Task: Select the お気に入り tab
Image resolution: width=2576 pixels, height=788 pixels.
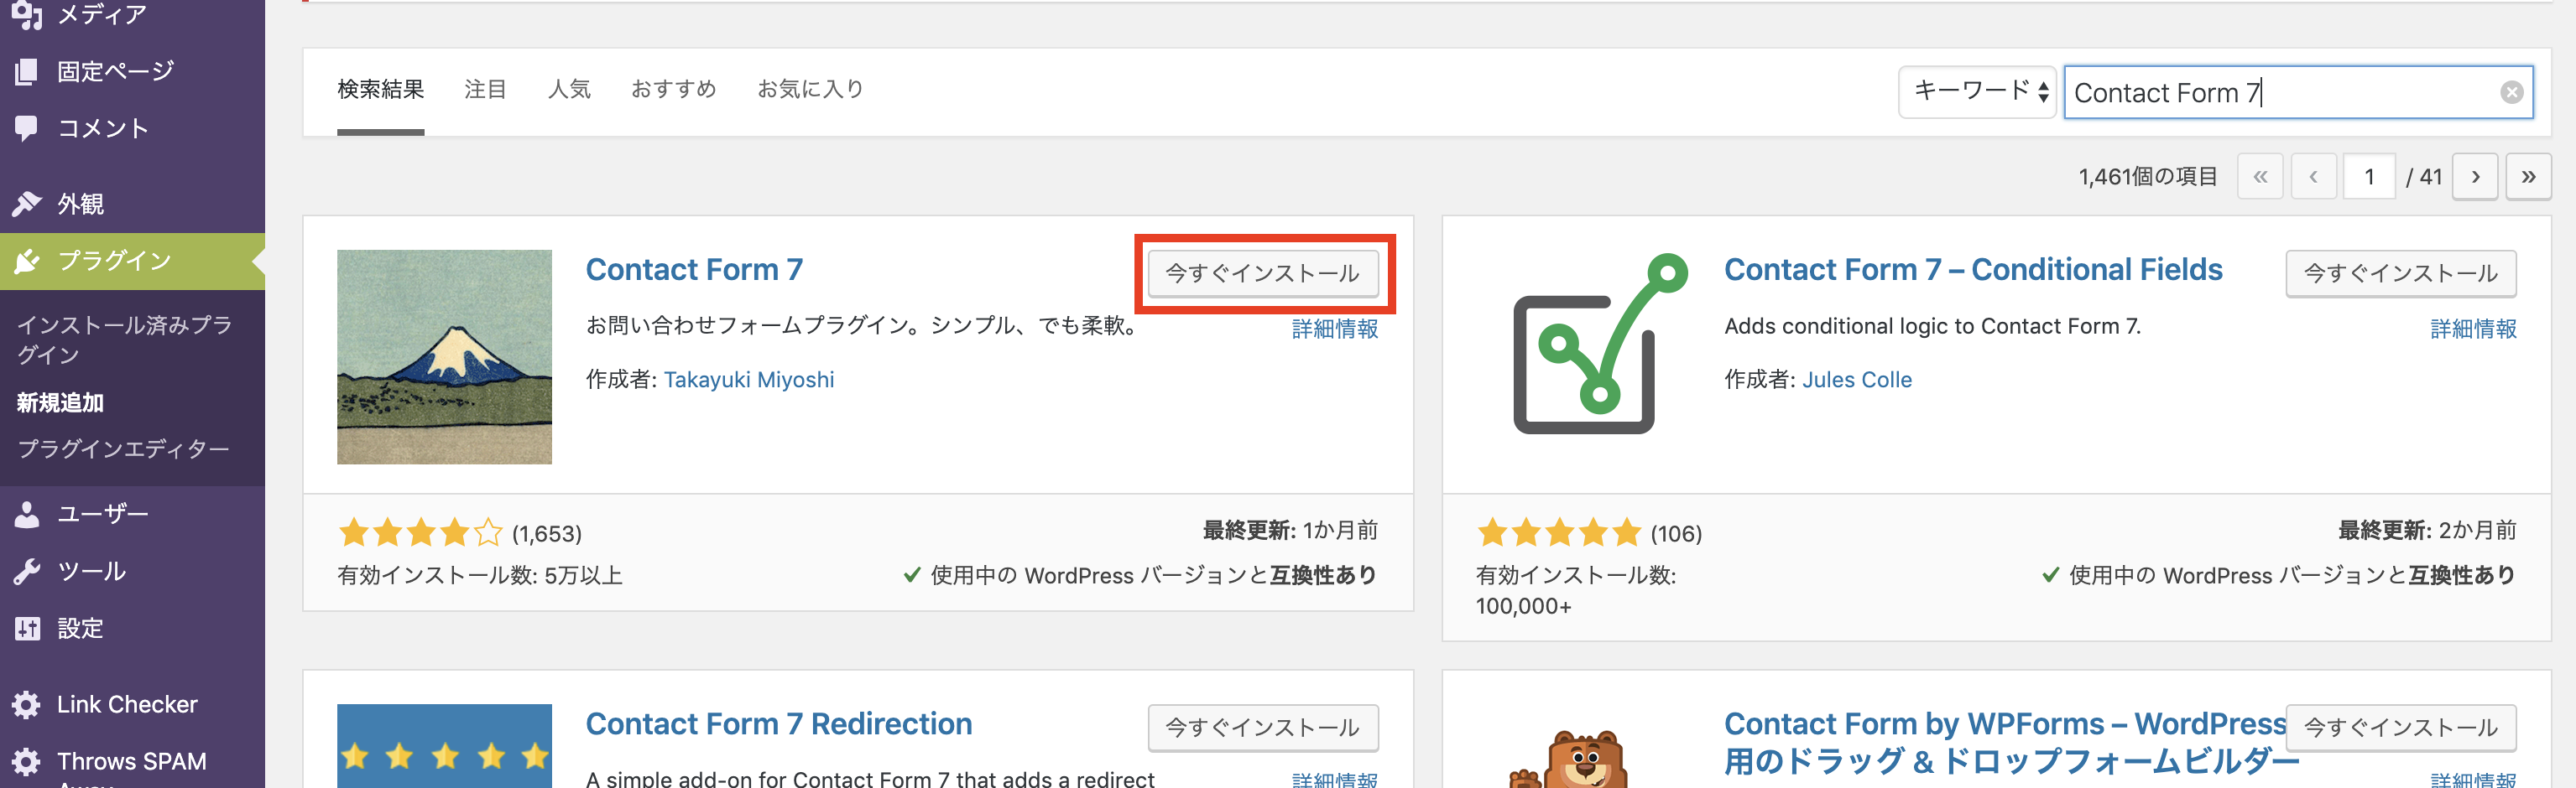Action: coord(810,90)
